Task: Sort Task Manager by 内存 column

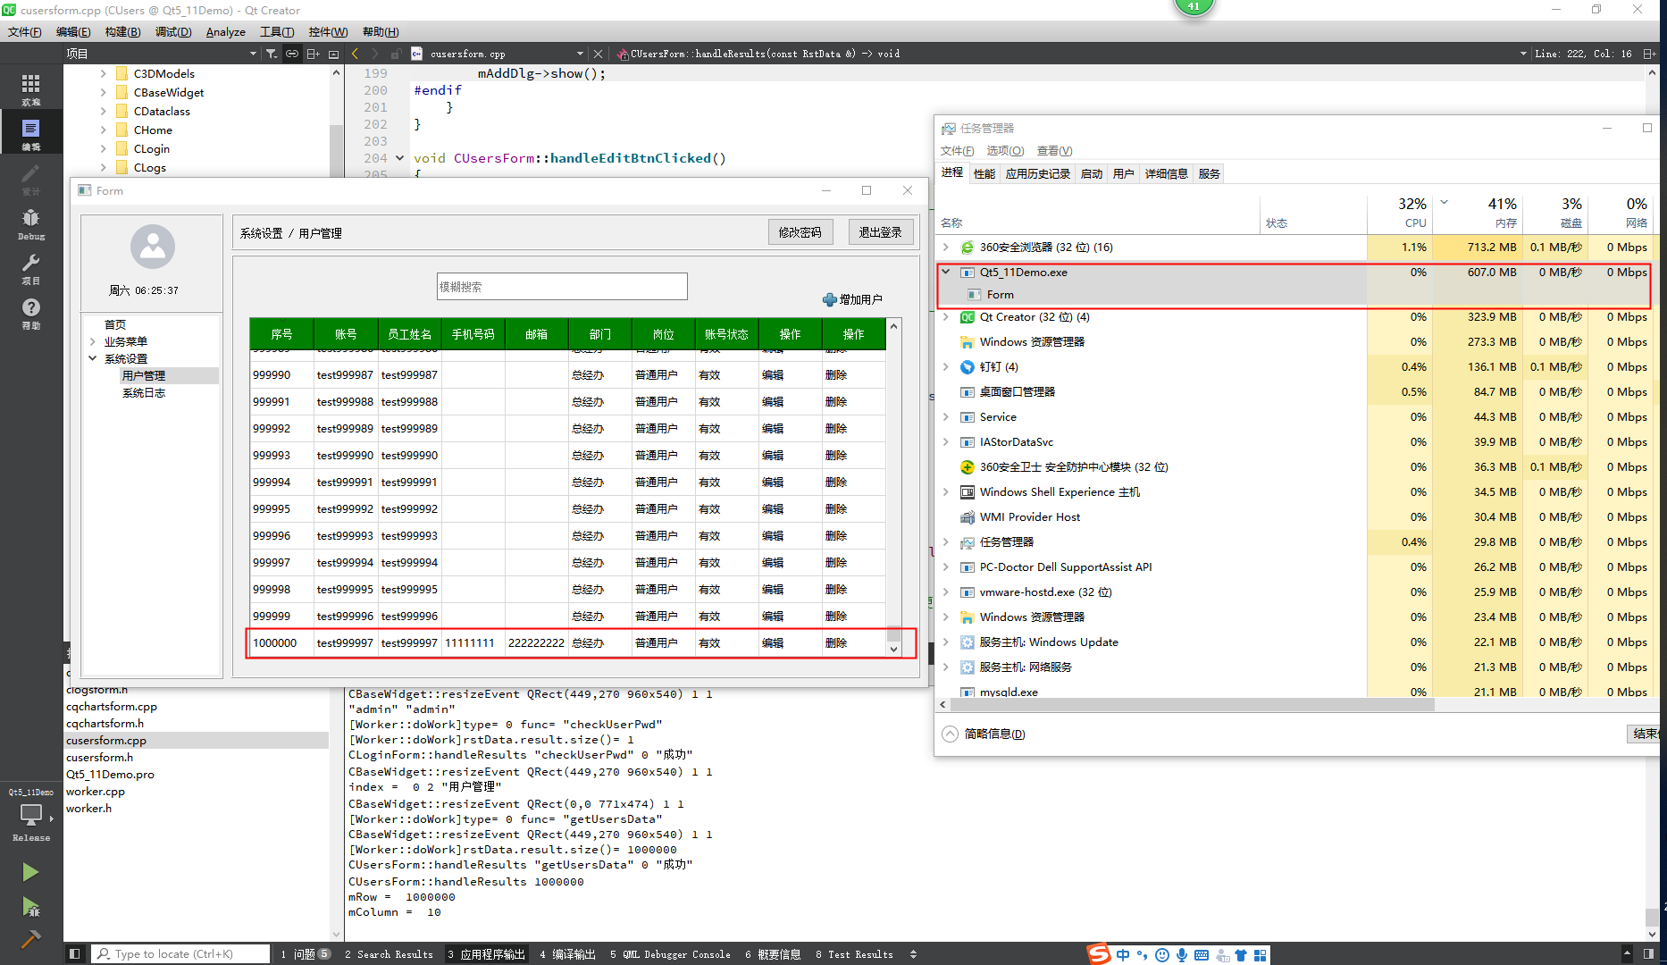Action: (x=1505, y=222)
